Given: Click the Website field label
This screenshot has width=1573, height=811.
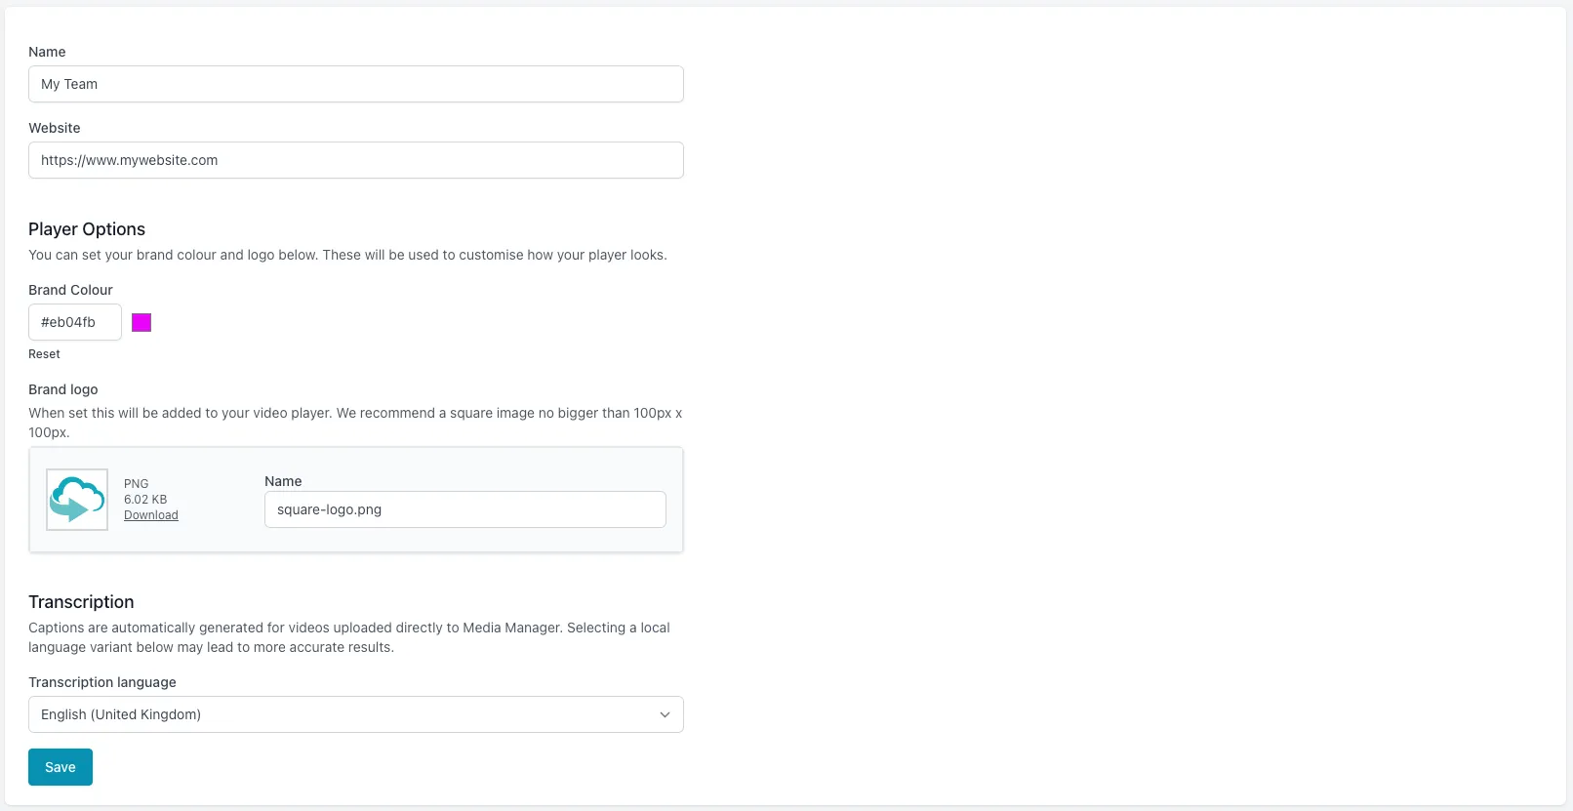Looking at the screenshot, I should (x=55, y=128).
